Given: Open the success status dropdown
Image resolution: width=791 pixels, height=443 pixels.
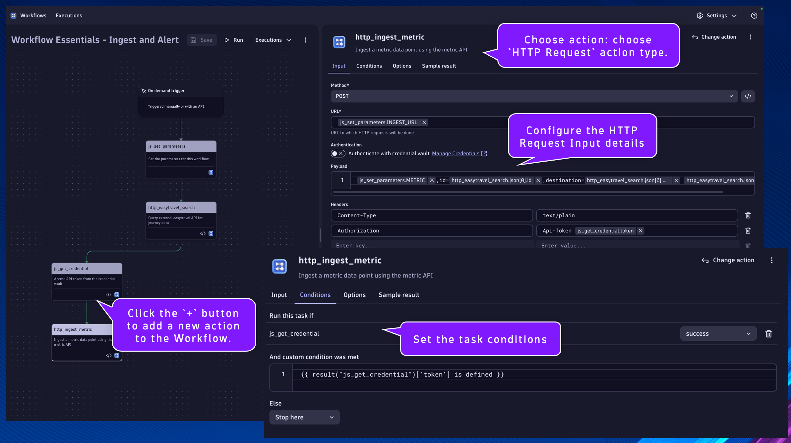Looking at the screenshot, I should click(x=718, y=334).
